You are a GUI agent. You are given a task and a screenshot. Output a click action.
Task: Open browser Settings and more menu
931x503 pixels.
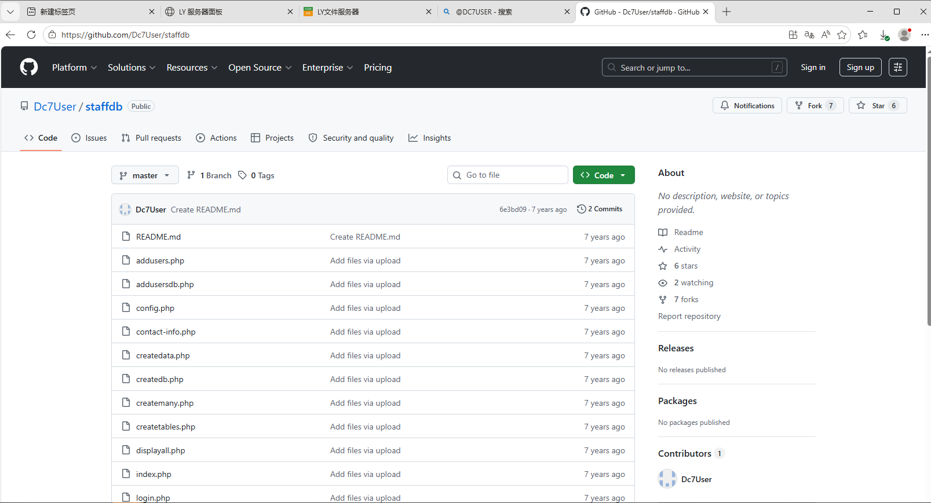tap(925, 35)
